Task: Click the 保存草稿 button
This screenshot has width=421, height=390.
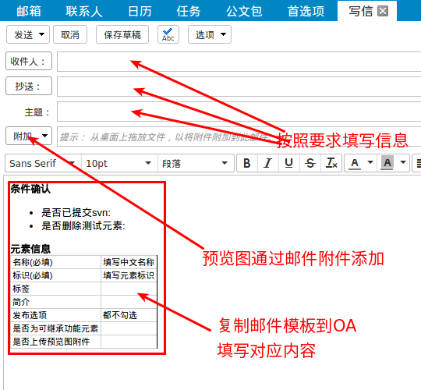Action: click(x=122, y=34)
